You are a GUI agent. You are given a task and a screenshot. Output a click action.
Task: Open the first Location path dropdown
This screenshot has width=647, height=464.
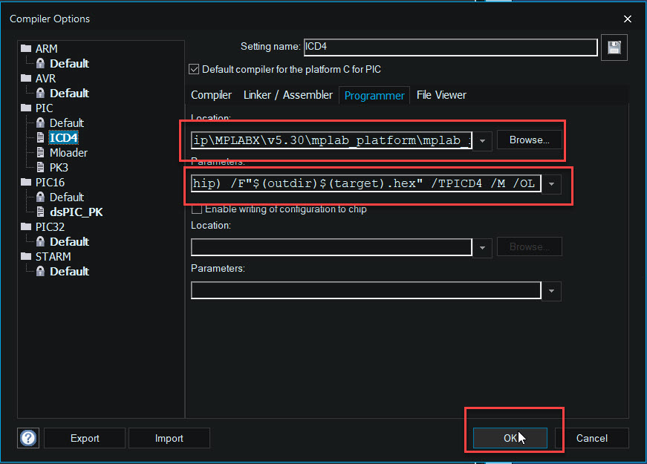pos(482,140)
